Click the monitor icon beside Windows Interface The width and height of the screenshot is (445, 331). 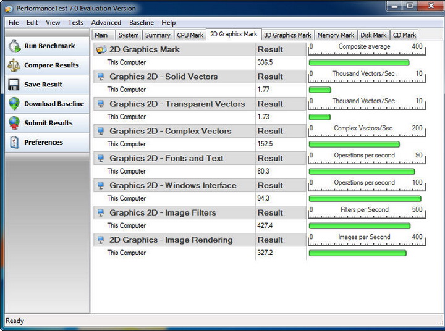[x=101, y=185]
